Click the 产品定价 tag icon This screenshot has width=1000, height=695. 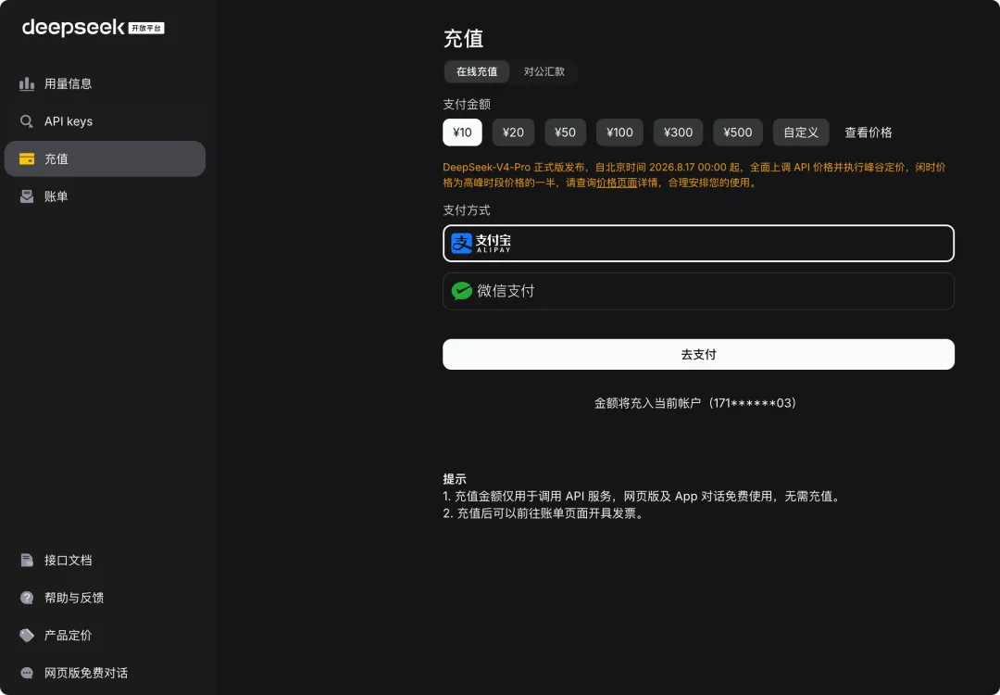click(x=27, y=636)
